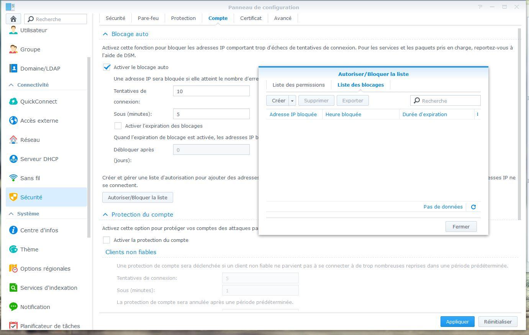This screenshot has height=335, width=529.
Task: Refresh the blocked list with reload icon
Action: point(473,207)
